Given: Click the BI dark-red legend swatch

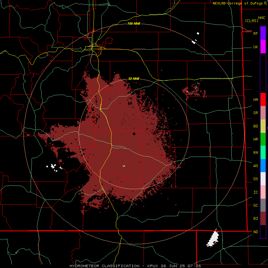Looking at the screenshot, I should [263, 219].
